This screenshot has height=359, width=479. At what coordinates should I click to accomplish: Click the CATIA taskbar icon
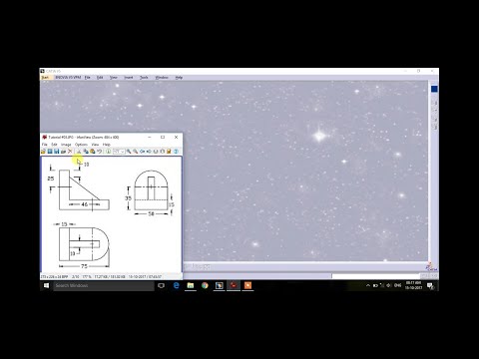[220, 285]
